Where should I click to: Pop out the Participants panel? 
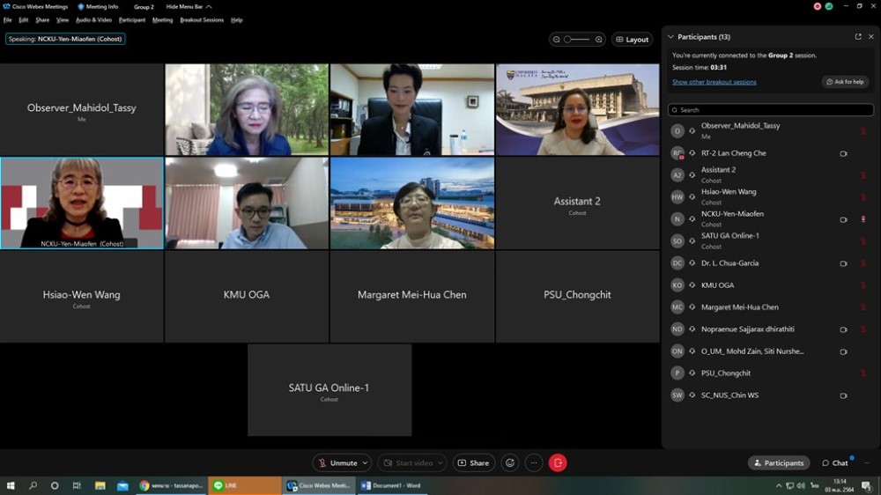pos(858,37)
